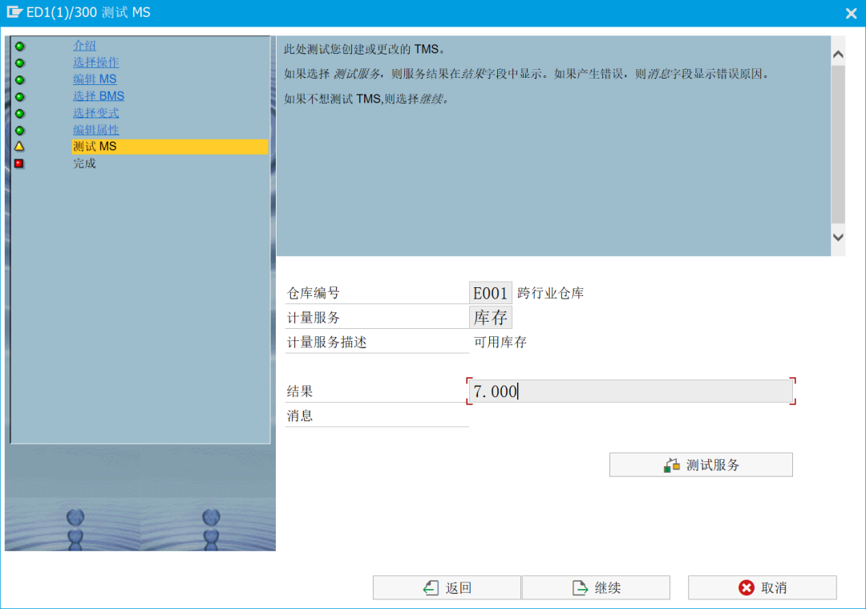Click the 取消 button
The image size is (866, 609).
763,587
